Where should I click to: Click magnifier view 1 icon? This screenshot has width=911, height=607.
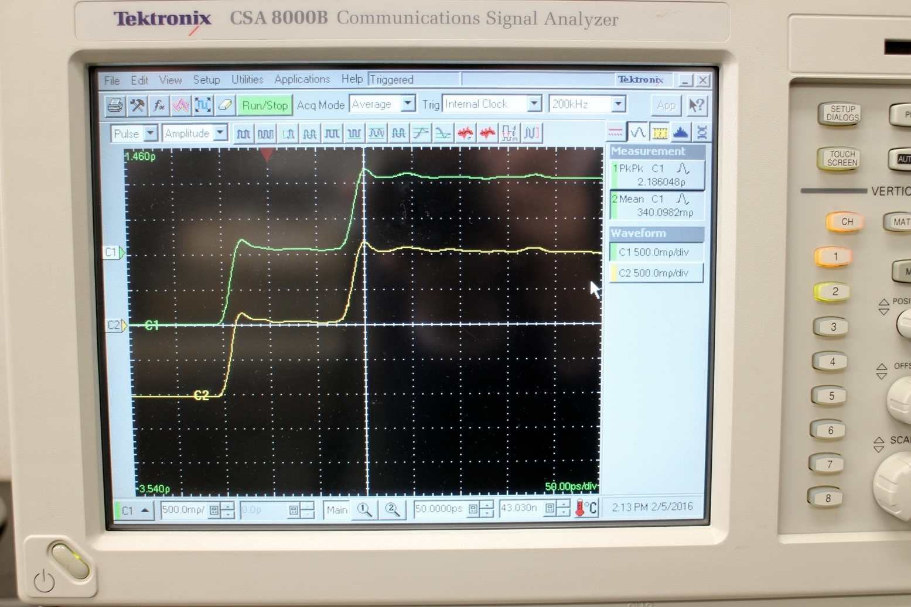[364, 510]
